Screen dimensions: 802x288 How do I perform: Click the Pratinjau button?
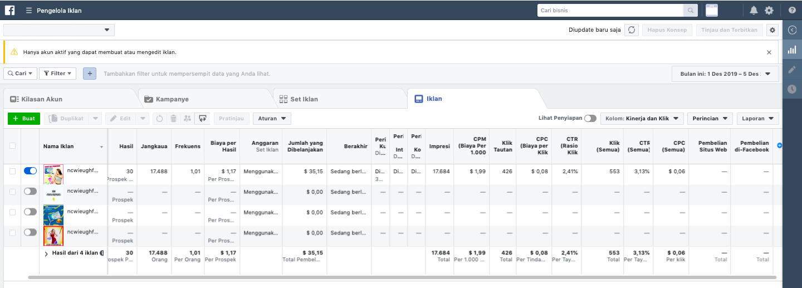click(232, 119)
